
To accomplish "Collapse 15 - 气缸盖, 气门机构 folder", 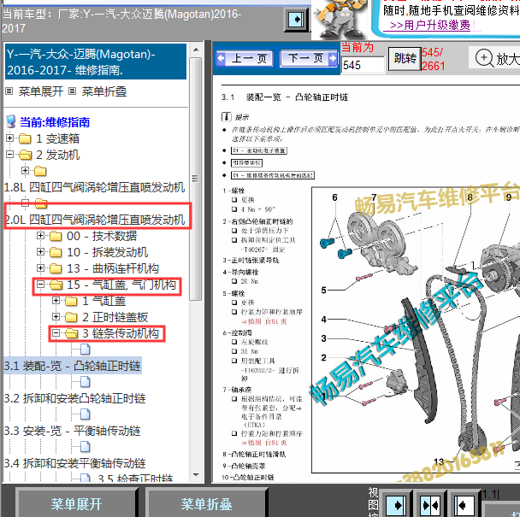I will 40,284.
